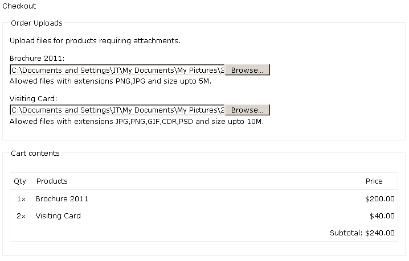Image resolution: width=409 pixels, height=261 pixels.
Task: Select the Visiting Card cart row
Action: [204, 216]
